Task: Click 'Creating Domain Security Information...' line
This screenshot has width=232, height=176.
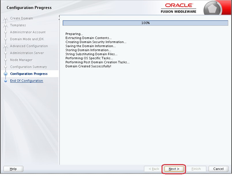Action: pos(96,42)
